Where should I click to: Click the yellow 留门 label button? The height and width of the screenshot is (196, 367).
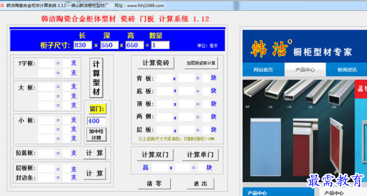[x=97, y=109]
